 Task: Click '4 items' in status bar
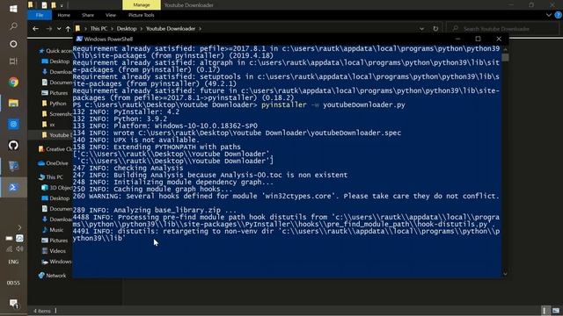pos(42,311)
